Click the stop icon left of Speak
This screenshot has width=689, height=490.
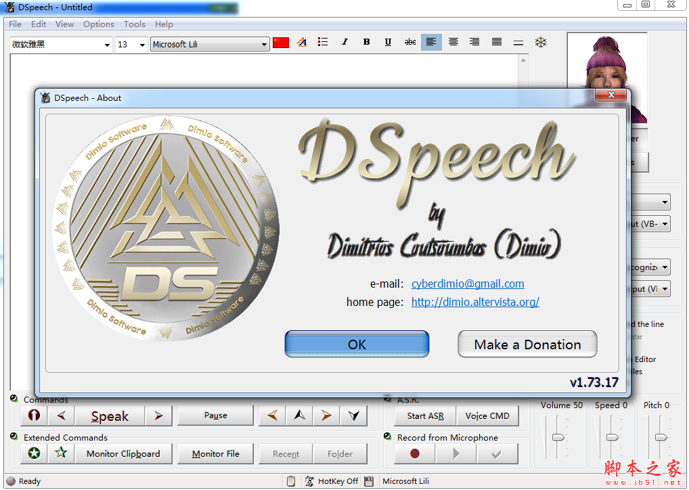pos(34,416)
